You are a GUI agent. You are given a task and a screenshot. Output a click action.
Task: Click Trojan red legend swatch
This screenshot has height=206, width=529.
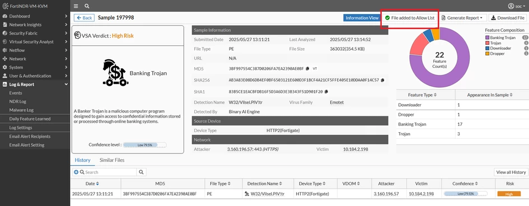coord(487,43)
